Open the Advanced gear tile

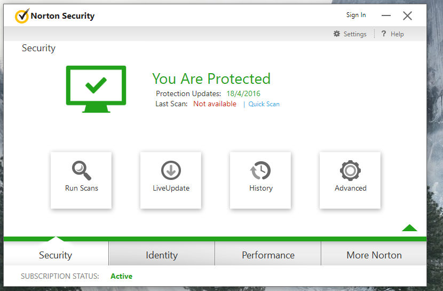[x=350, y=180]
